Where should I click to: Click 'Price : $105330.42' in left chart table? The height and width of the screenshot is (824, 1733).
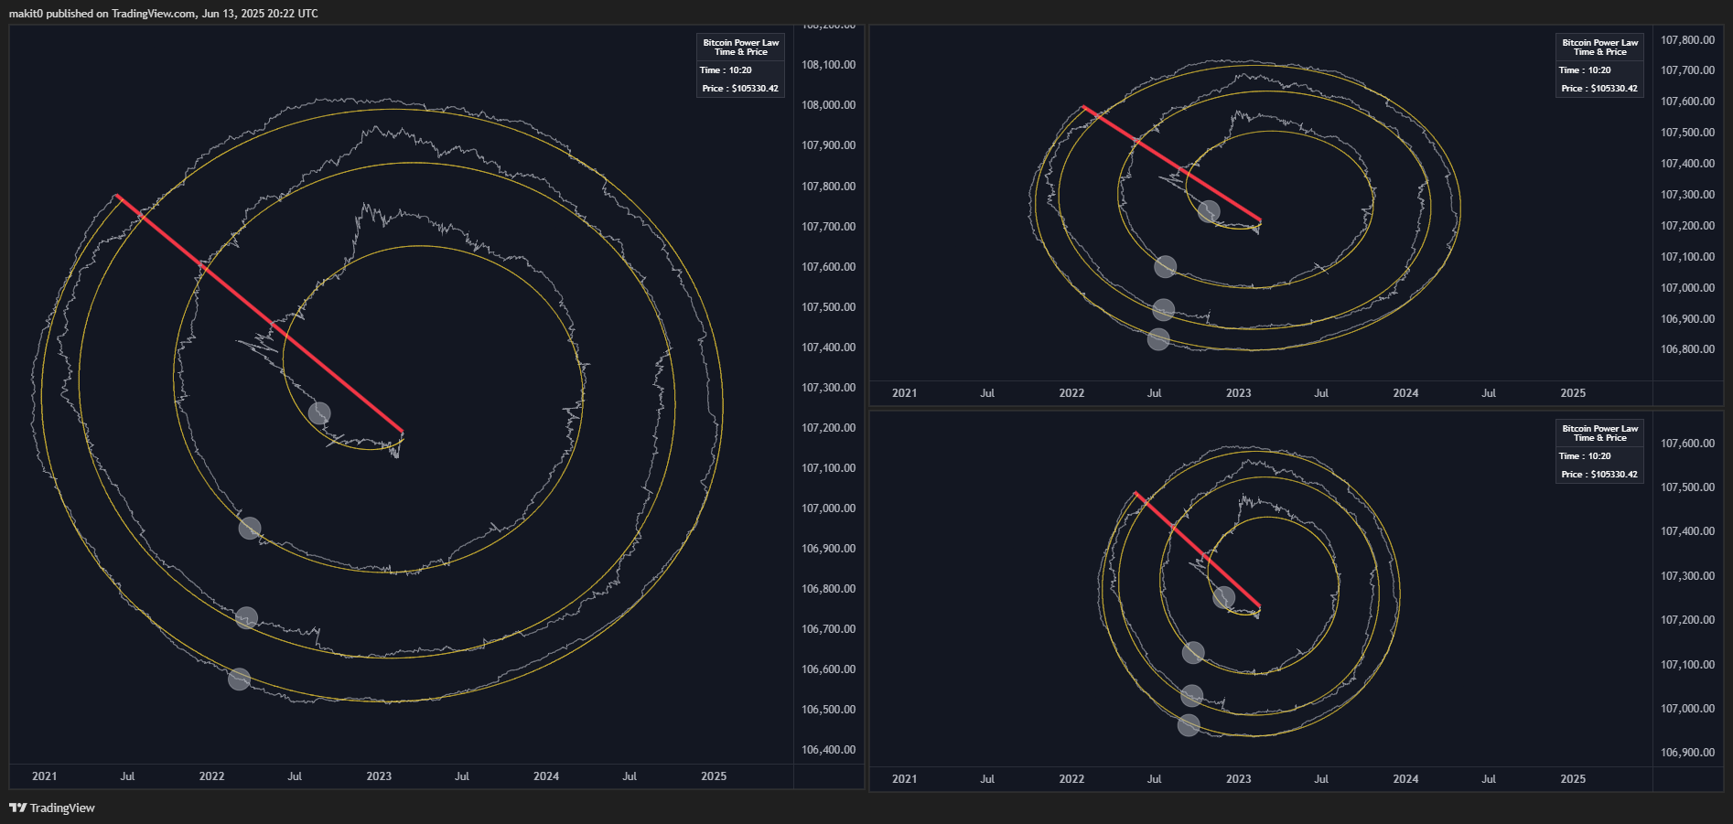740,89
